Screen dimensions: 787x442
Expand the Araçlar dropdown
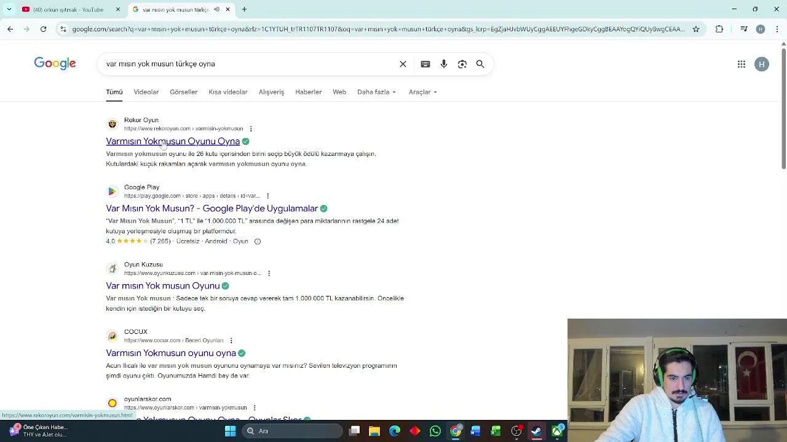(x=423, y=92)
